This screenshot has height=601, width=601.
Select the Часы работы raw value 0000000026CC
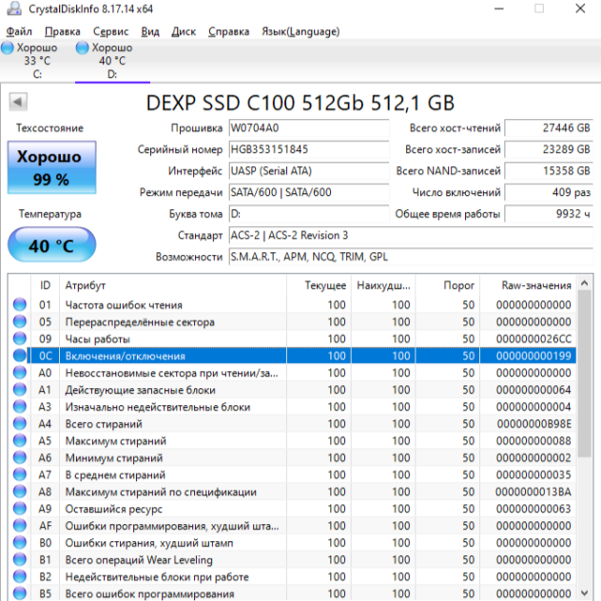[533, 339]
